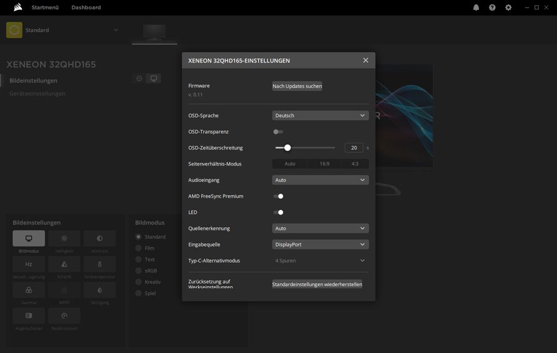Click the OSD timeout value field showing 20
The height and width of the screenshot is (353, 557).
pos(354,148)
